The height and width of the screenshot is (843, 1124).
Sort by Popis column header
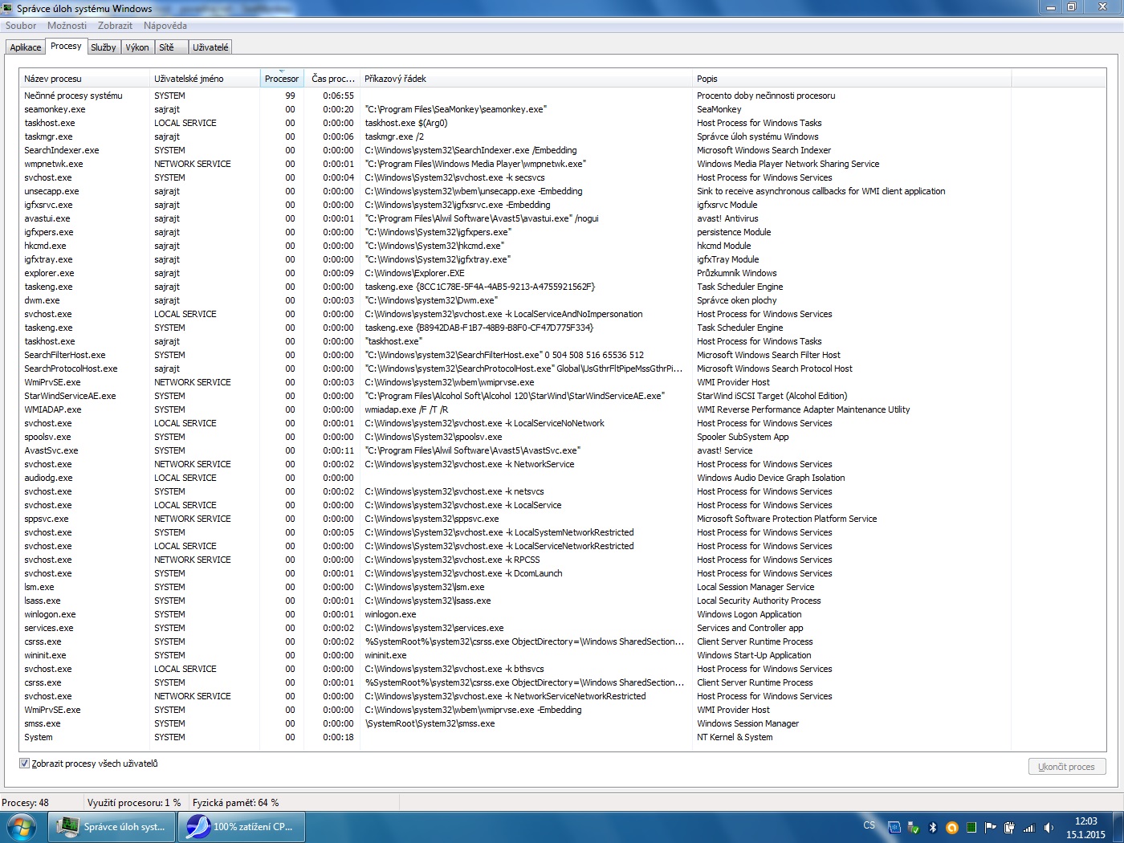tap(851, 79)
